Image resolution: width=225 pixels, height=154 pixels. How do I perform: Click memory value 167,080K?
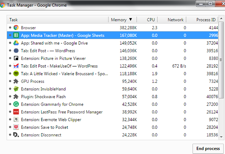(x=128, y=35)
